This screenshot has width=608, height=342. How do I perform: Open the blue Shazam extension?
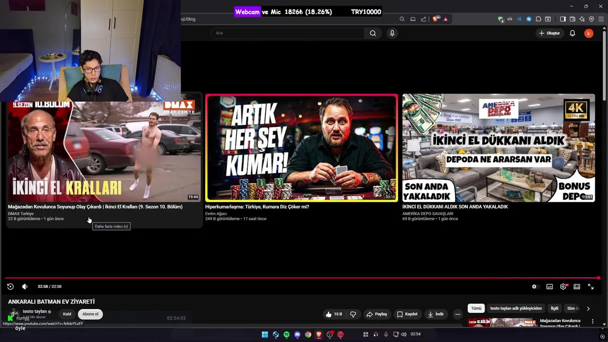[529, 19]
